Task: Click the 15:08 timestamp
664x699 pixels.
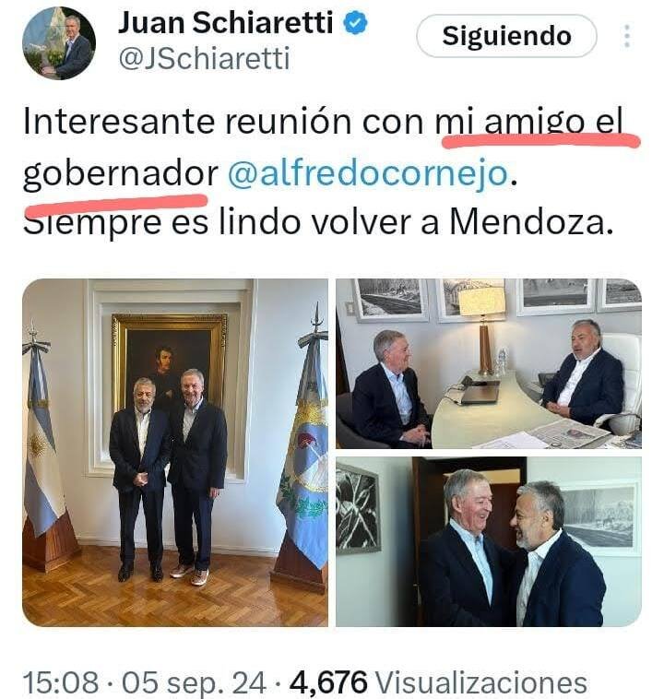Action: tap(61, 682)
